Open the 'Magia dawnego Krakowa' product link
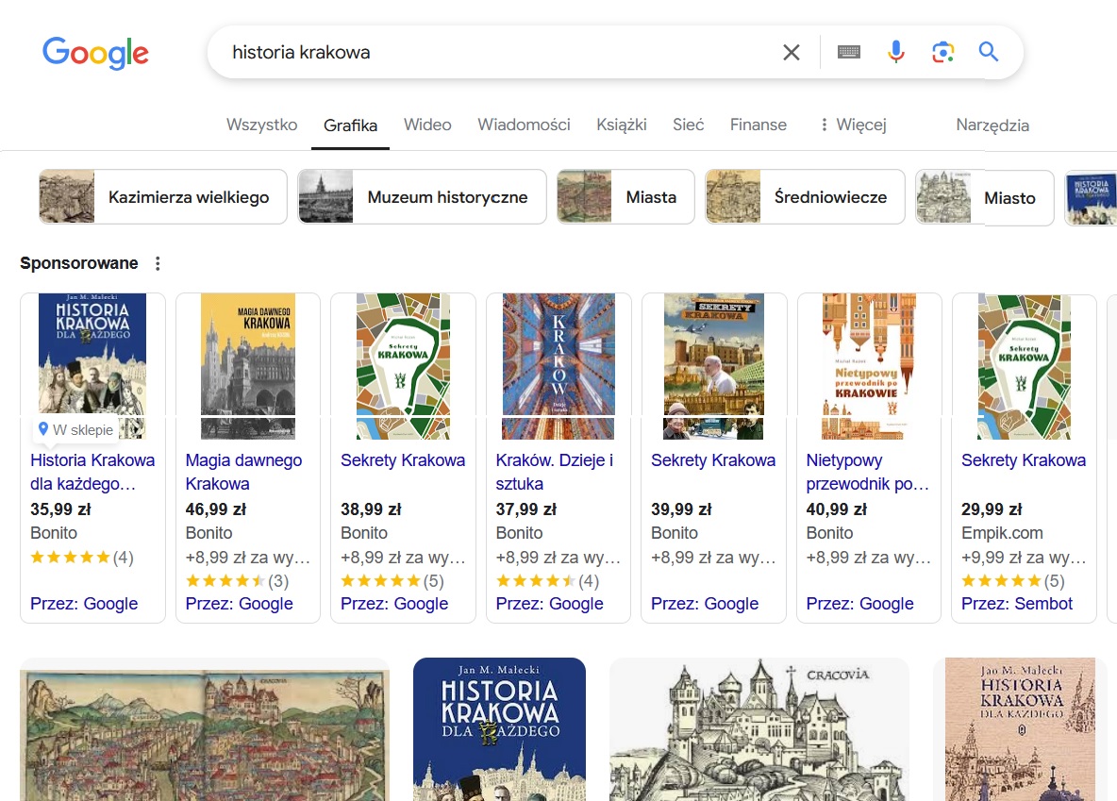The width and height of the screenshot is (1117, 801). point(243,472)
